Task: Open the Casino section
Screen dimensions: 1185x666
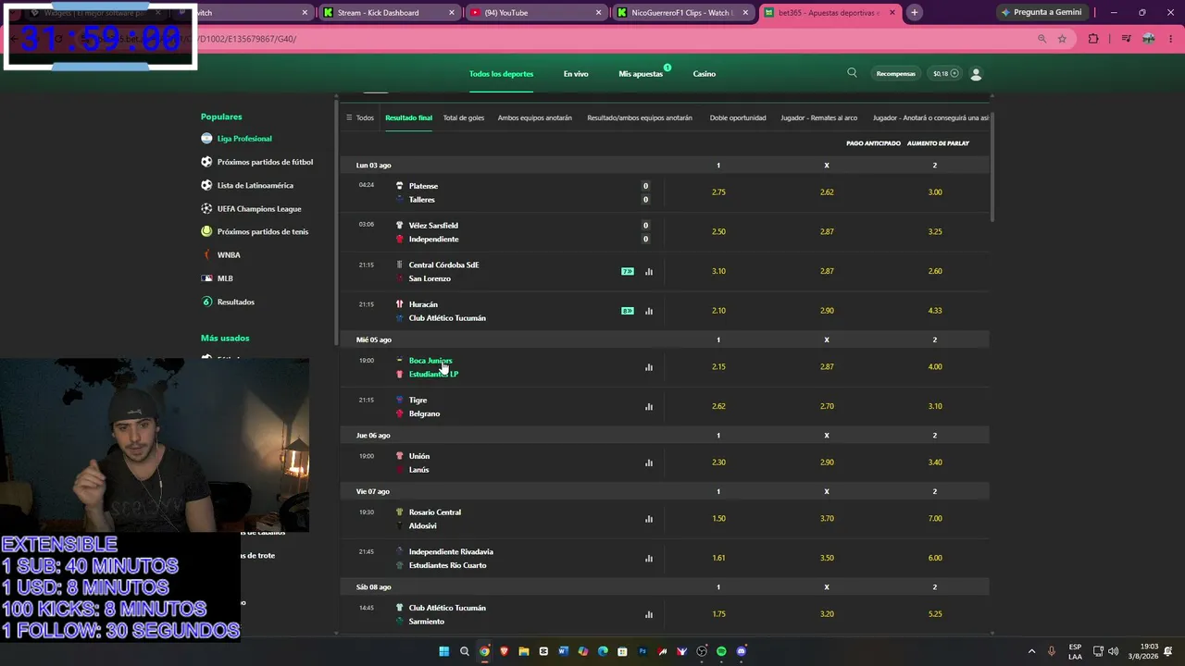Action: point(705,74)
